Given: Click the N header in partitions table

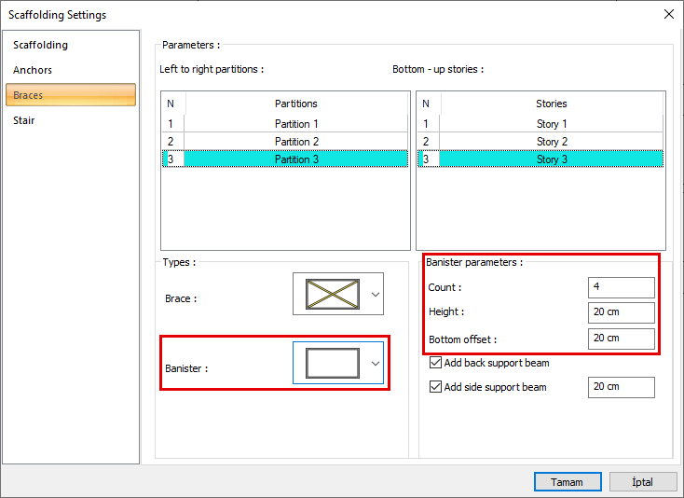Looking at the screenshot, I should tap(171, 104).
